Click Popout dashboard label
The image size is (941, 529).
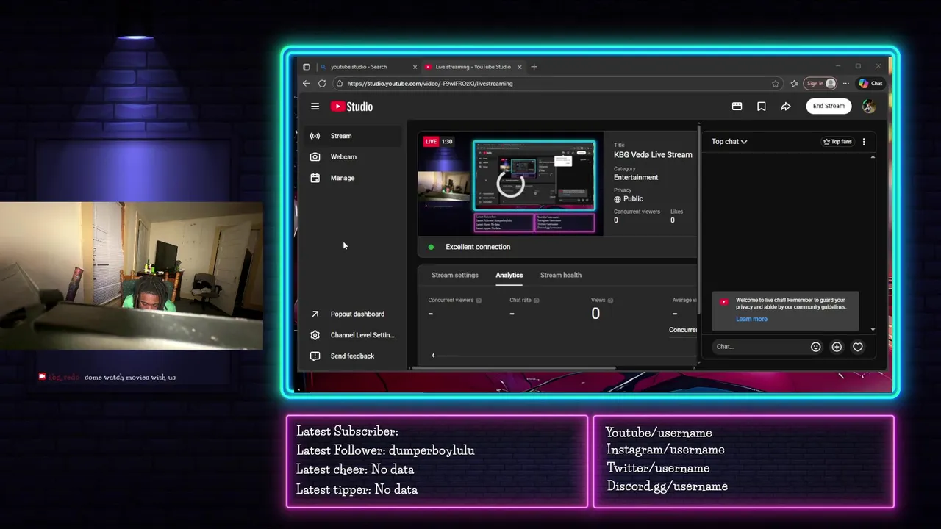357,314
